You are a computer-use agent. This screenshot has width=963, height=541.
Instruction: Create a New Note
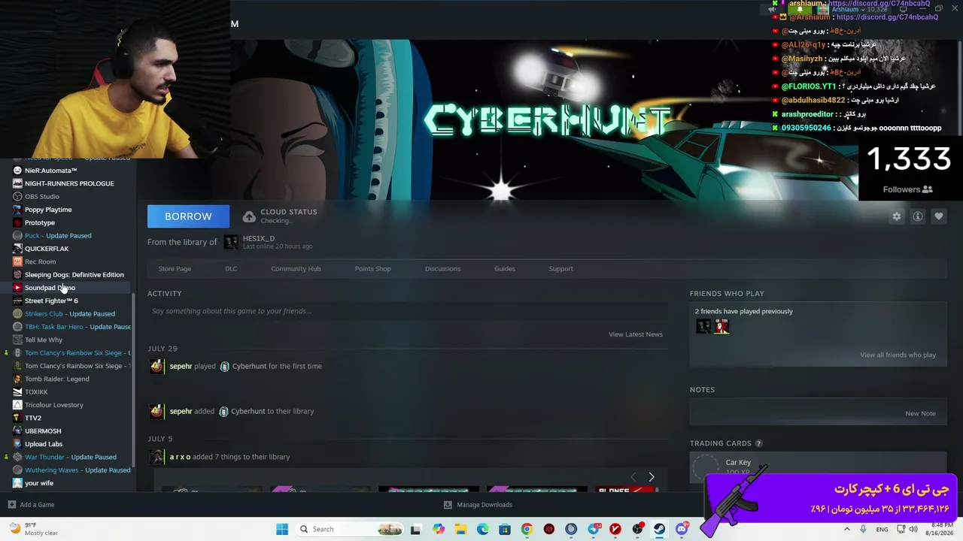920,413
